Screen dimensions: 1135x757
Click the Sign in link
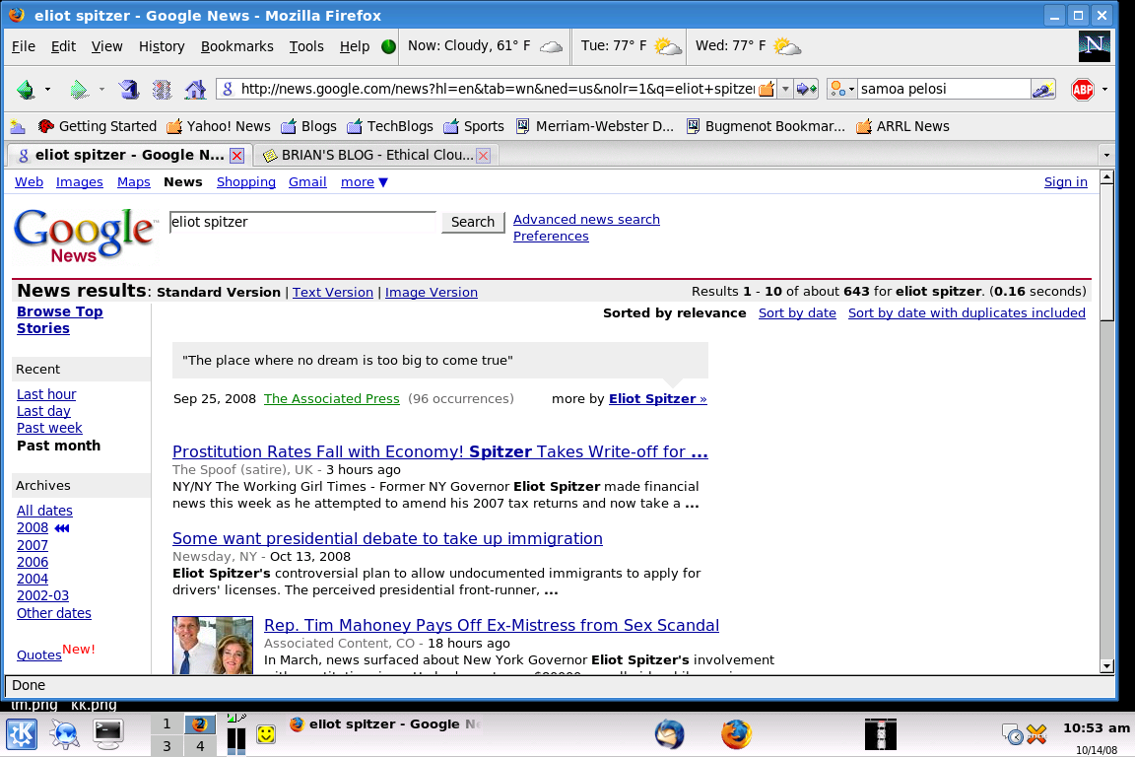[1065, 182]
